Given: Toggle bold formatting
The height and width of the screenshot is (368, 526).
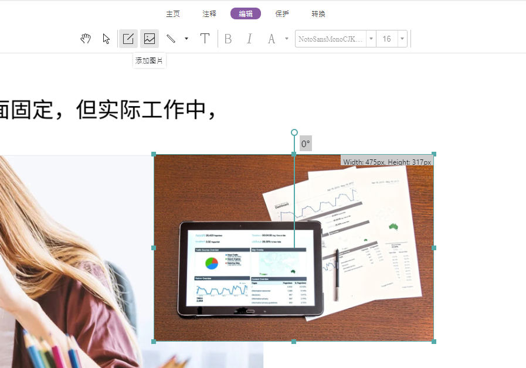Looking at the screenshot, I should click(228, 38).
